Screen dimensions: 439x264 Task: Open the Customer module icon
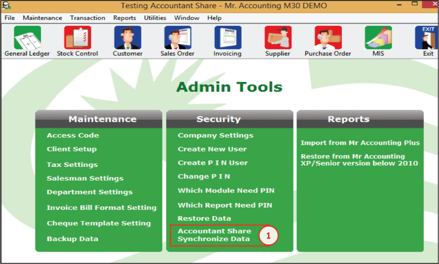click(x=128, y=38)
